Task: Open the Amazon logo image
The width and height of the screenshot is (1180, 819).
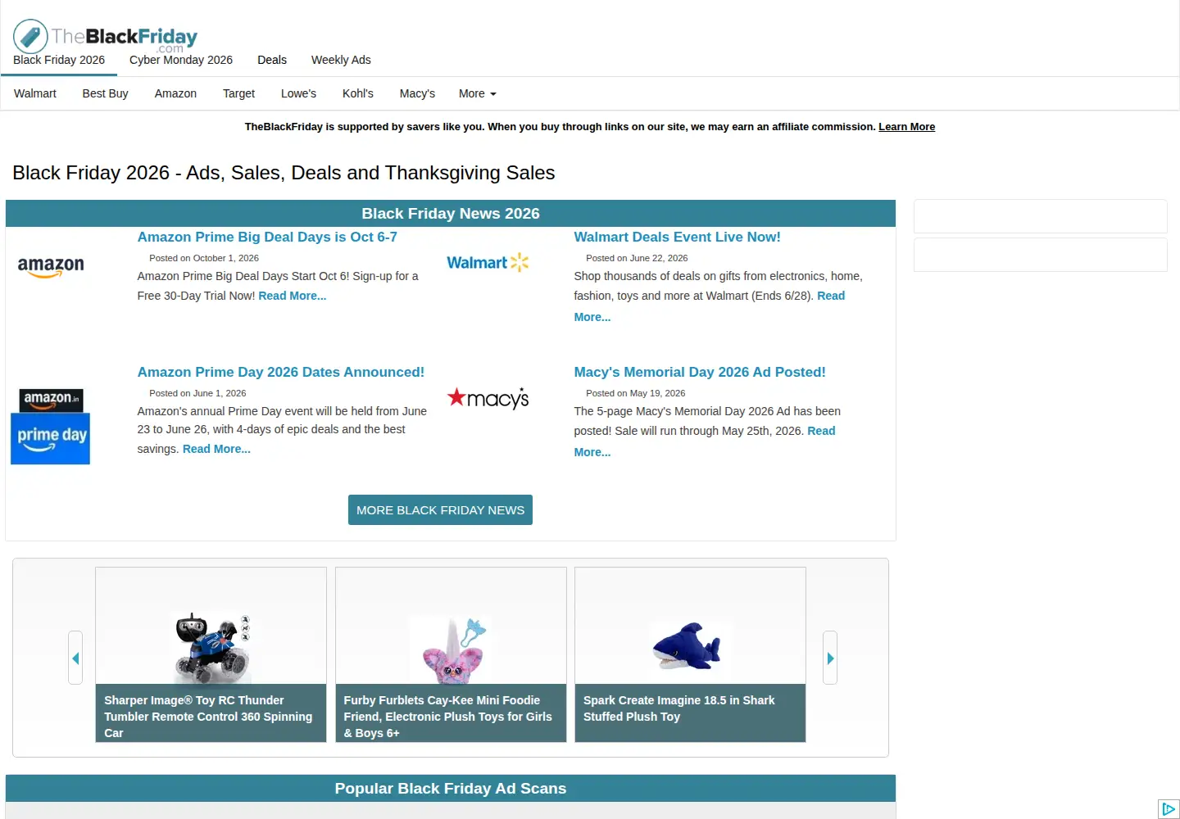Action: click(x=51, y=267)
